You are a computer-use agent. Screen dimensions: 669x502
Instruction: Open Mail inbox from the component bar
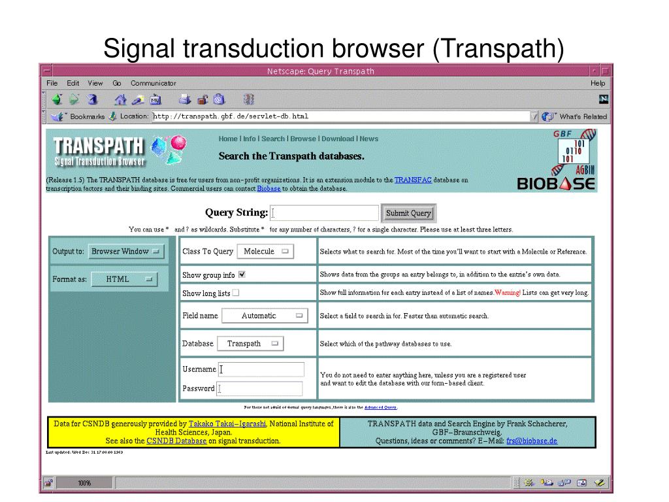tap(547, 483)
